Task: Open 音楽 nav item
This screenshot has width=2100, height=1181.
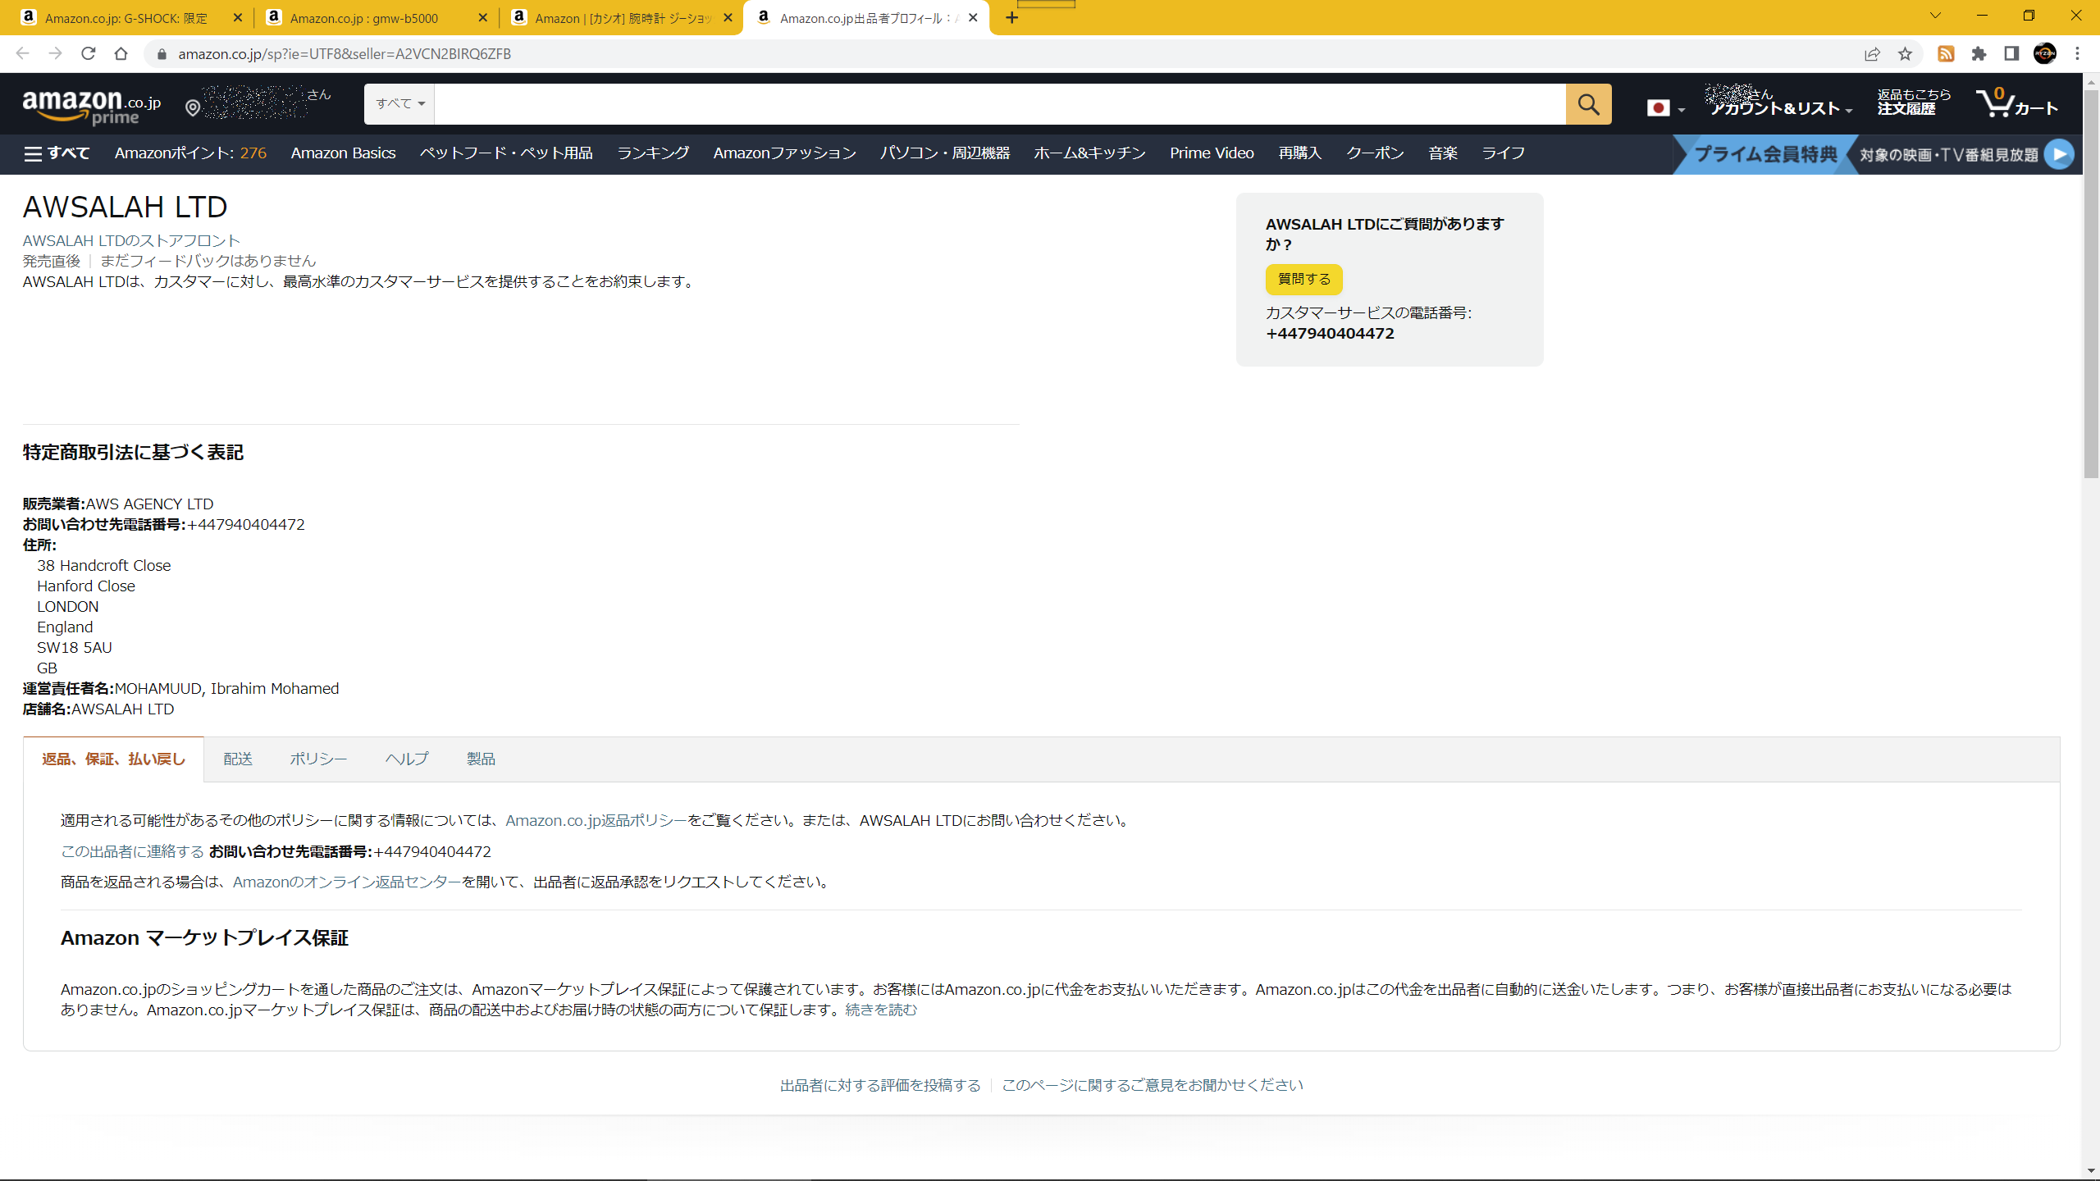Action: click(1443, 153)
